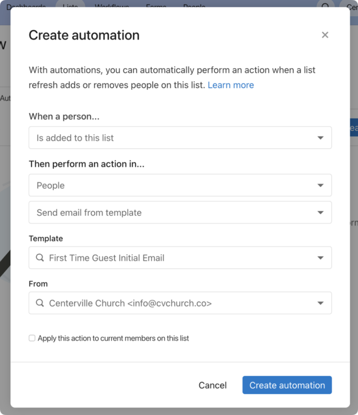Click the Create automation button
Viewport: 358px width, 415px height.
click(x=287, y=385)
